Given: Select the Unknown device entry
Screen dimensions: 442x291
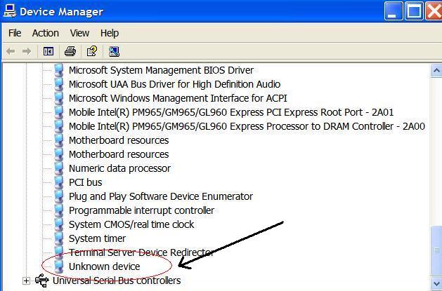Looking at the screenshot, I should point(104,266).
